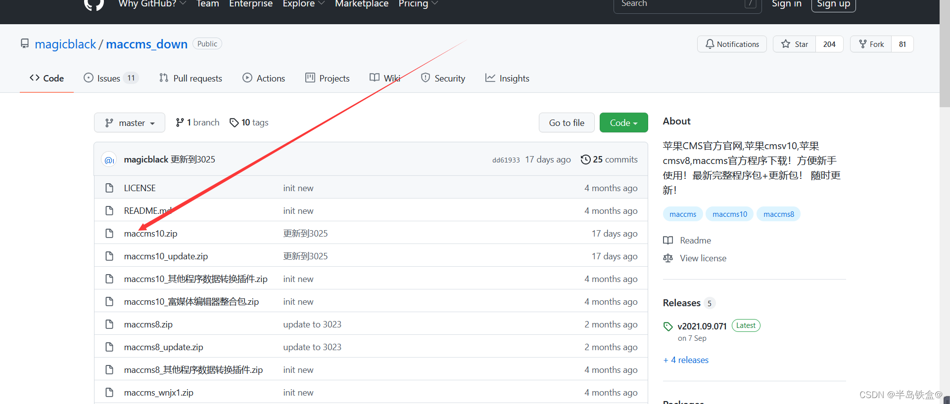Click the Sign in link
Viewport: 950px width, 404px height.
(x=787, y=4)
